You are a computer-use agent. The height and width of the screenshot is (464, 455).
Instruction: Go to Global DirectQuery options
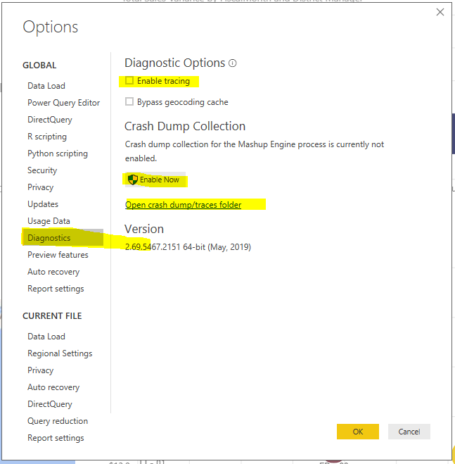(x=50, y=120)
